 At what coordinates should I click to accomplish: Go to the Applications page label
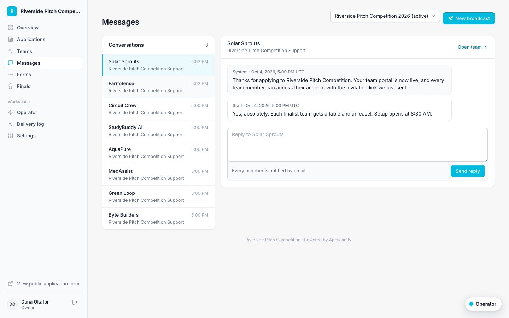[31, 39]
